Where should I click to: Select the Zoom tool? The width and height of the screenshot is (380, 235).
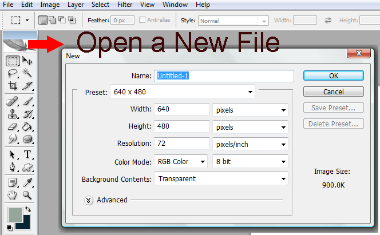[27, 195]
